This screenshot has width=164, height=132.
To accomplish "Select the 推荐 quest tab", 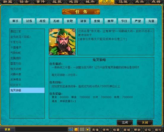I will 111,21.
